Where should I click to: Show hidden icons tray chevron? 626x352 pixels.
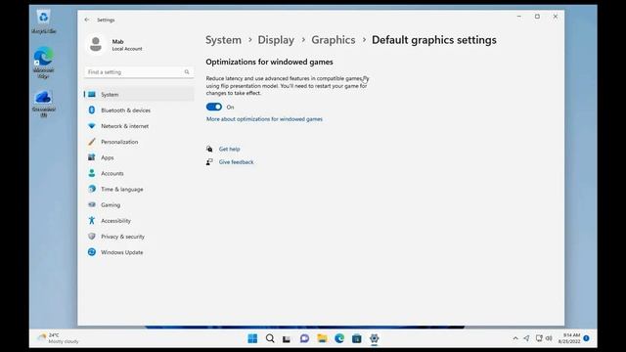coord(515,338)
